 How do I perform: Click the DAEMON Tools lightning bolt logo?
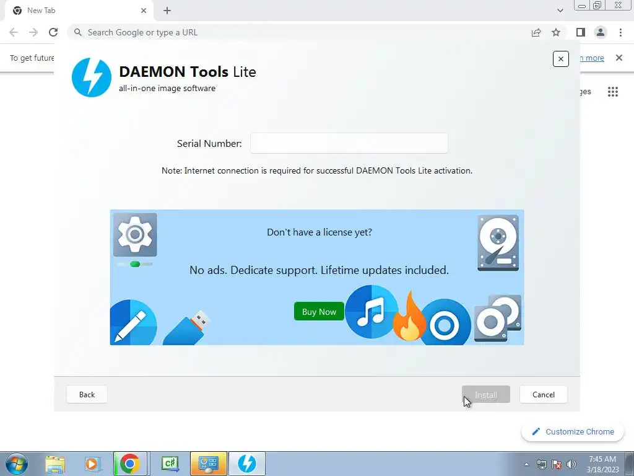[x=92, y=77]
